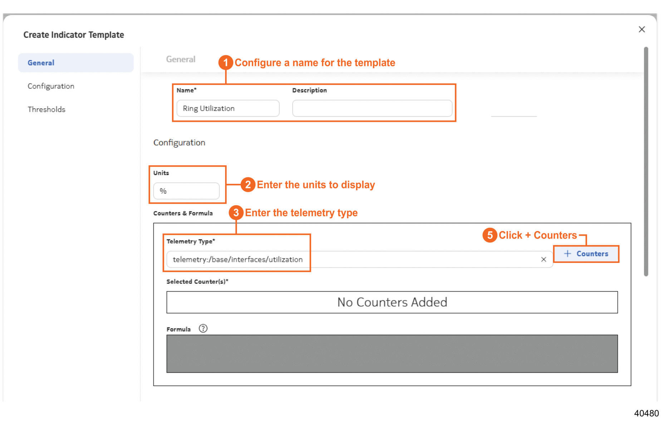Select General in the left sidebar

point(76,63)
